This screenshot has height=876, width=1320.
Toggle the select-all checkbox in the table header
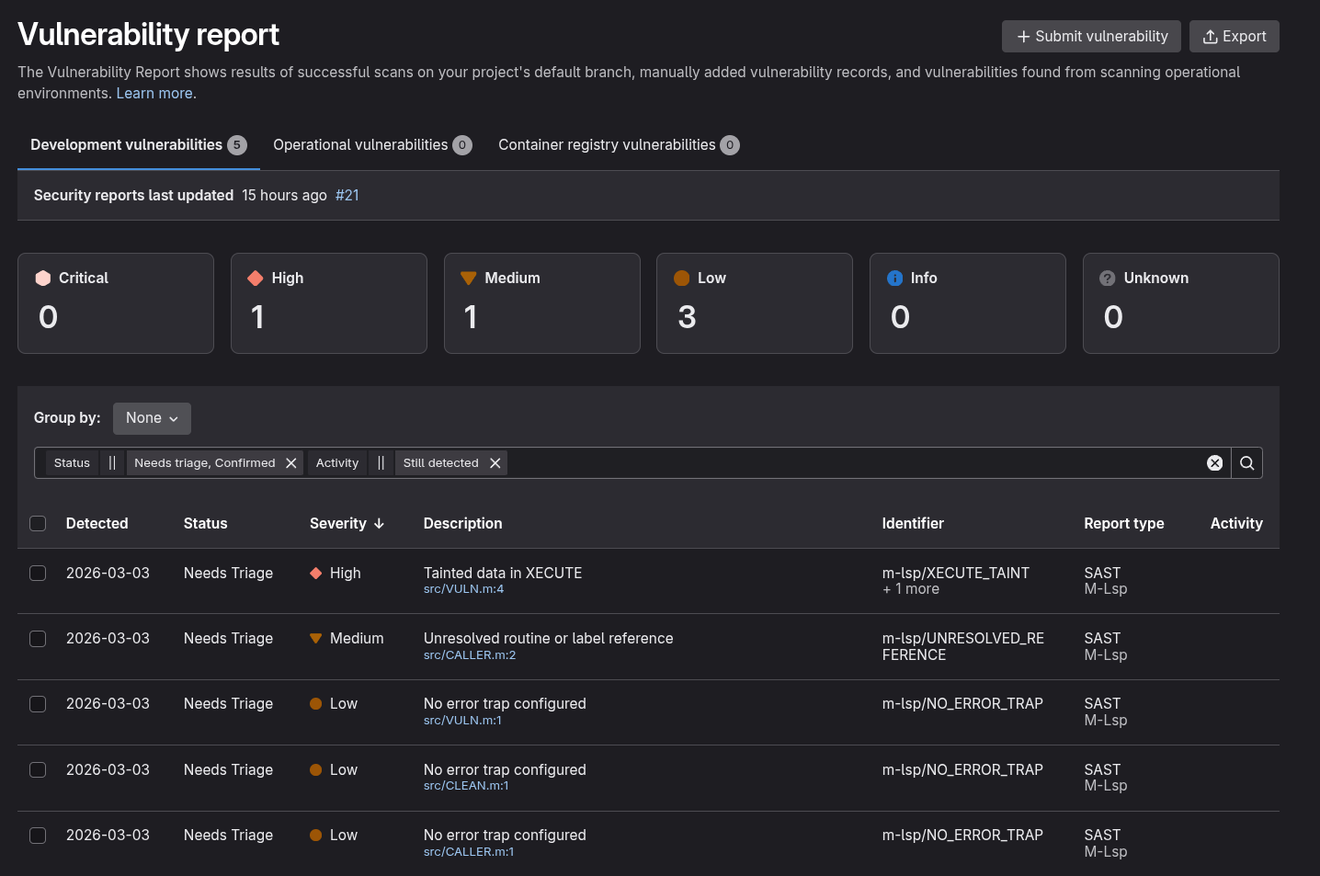coord(38,523)
